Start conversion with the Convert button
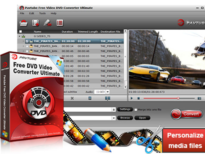Screen dimensions: 205x154 click(187, 114)
